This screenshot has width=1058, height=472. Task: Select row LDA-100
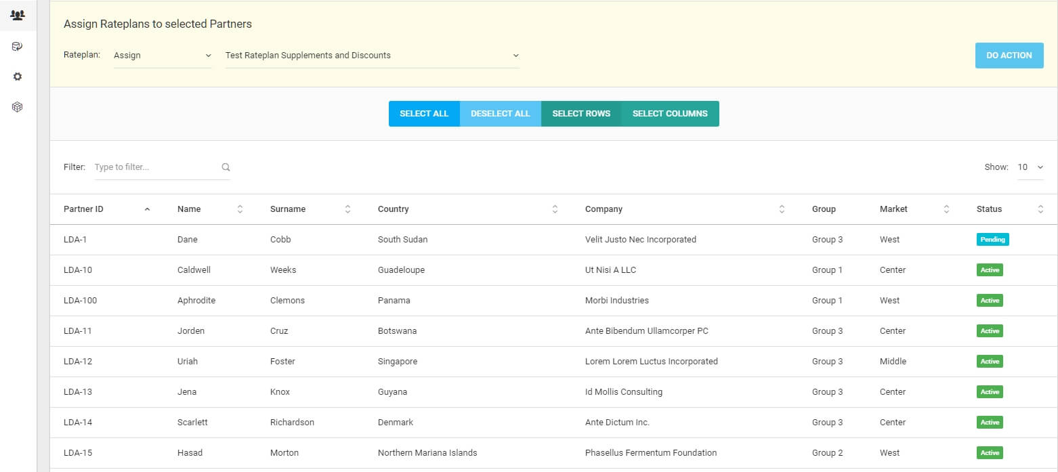[x=553, y=301]
